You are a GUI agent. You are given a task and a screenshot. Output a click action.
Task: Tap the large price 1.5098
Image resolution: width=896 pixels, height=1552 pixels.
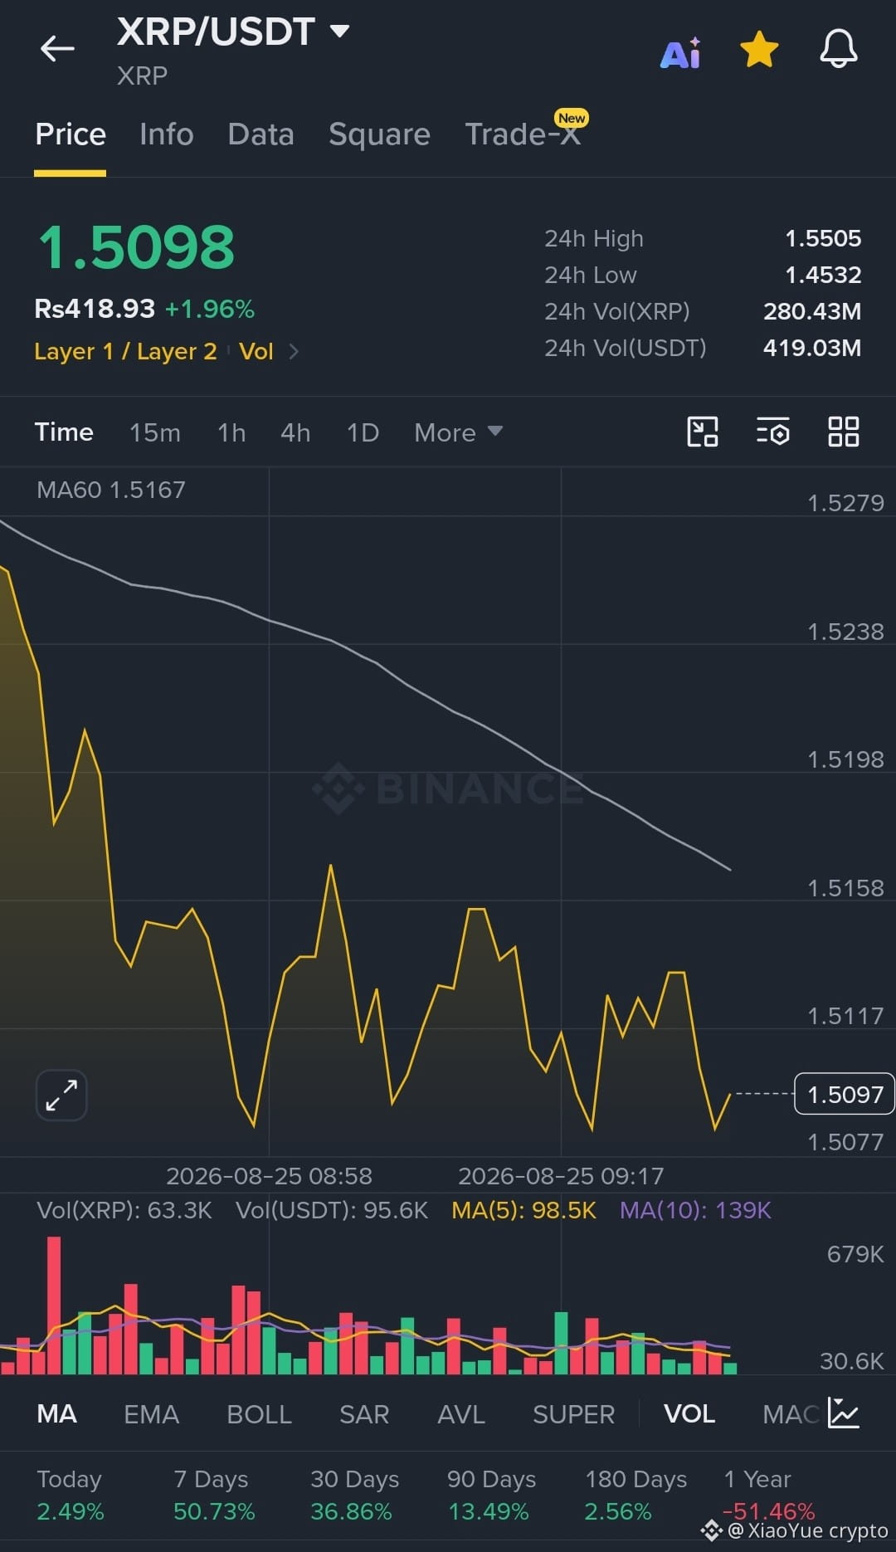(x=137, y=247)
